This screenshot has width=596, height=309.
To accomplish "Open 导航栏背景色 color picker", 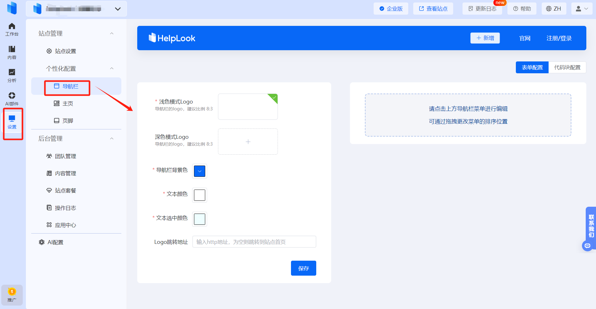I will pos(200,171).
